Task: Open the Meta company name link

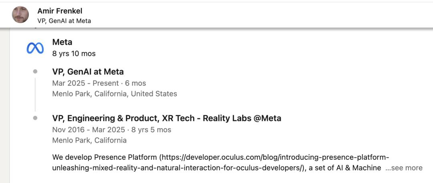Action: coord(62,42)
